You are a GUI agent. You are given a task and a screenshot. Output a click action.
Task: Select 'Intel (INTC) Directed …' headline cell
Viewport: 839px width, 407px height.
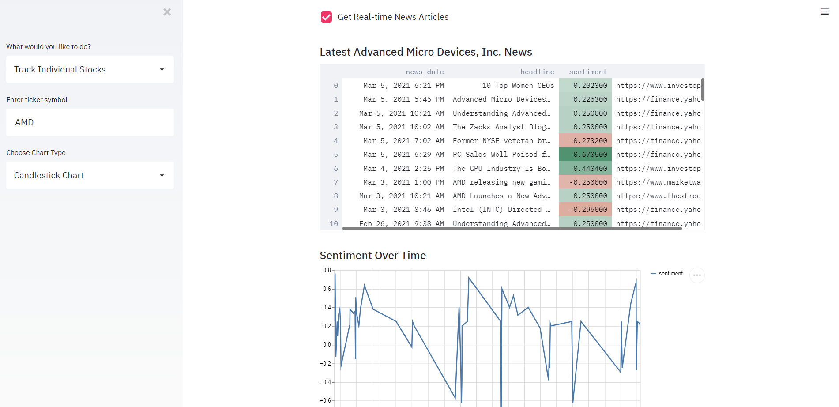point(504,210)
